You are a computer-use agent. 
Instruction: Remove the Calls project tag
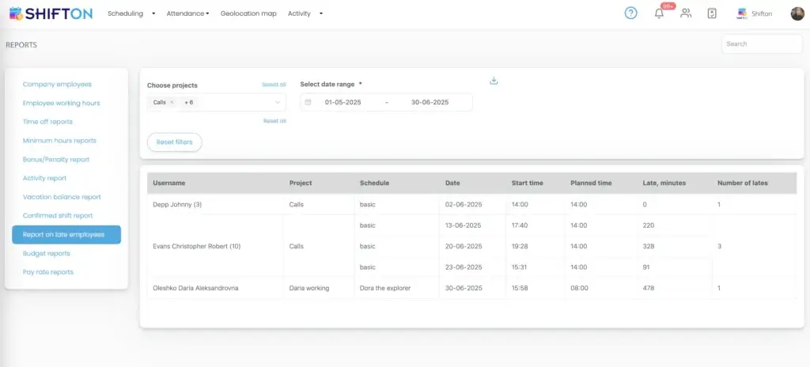click(172, 103)
